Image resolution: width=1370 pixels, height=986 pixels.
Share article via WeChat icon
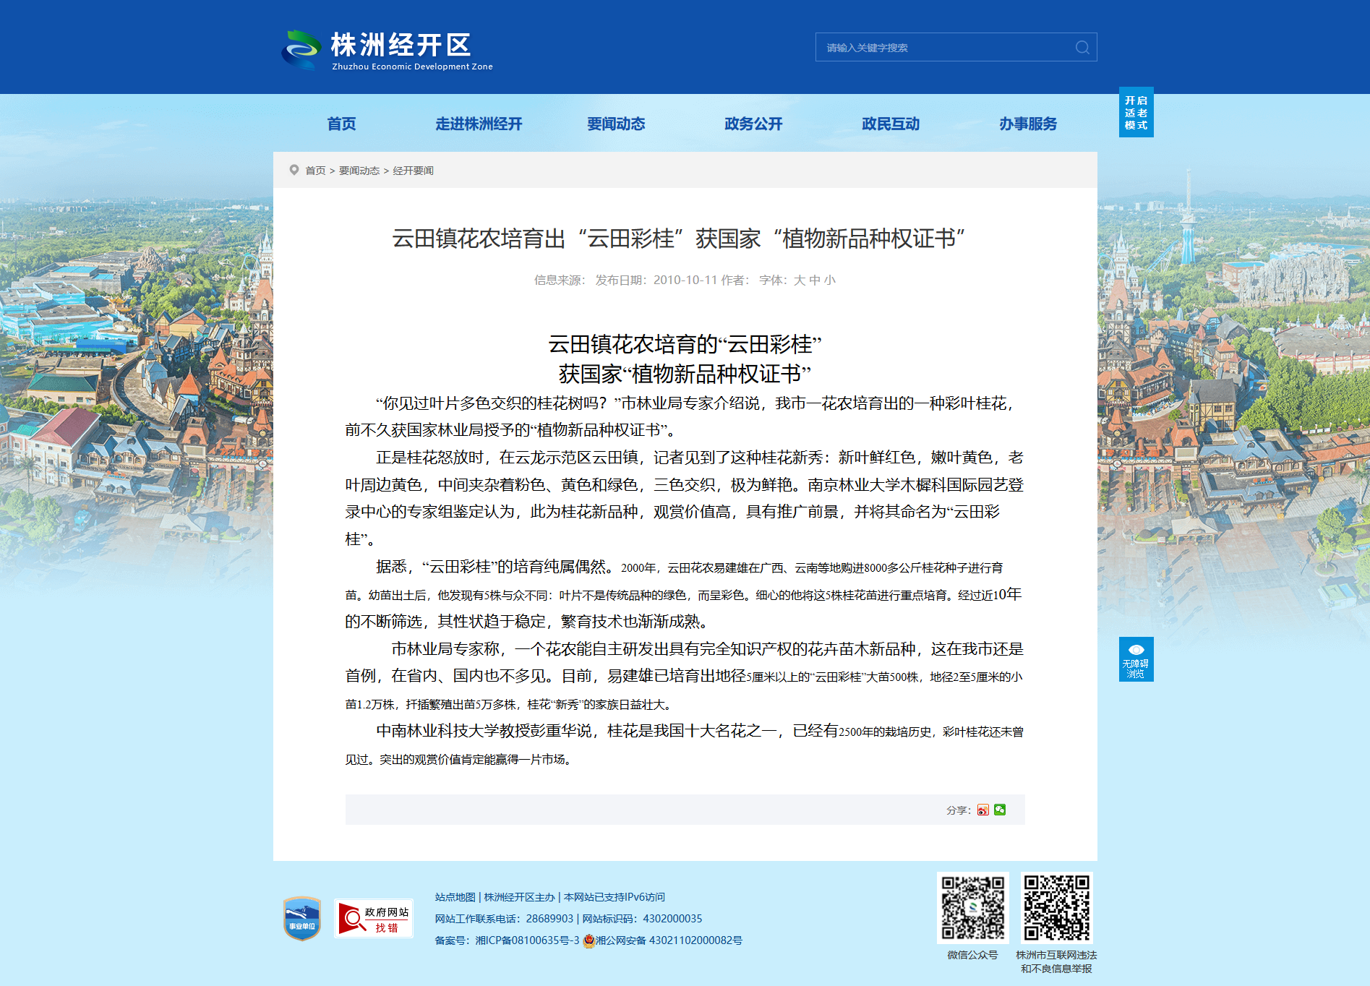coord(1000,810)
